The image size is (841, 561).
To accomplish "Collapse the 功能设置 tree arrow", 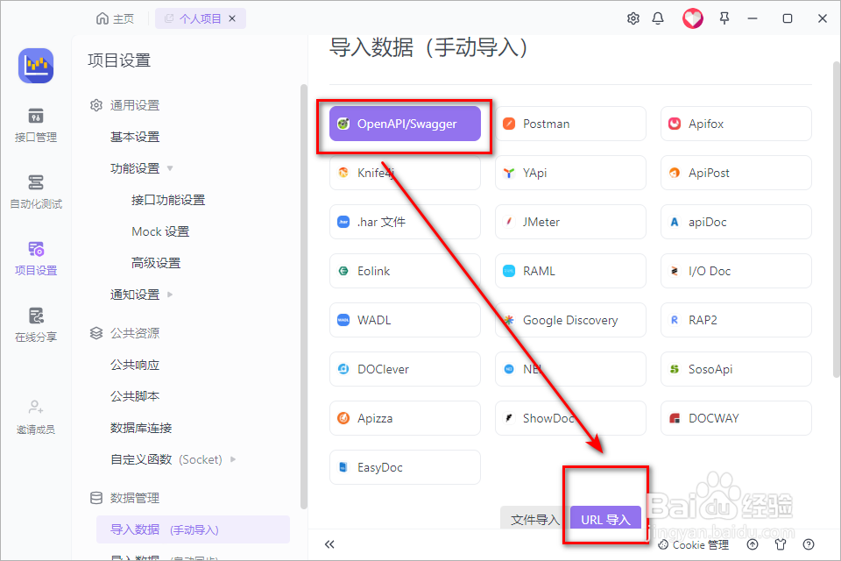I will click(170, 168).
